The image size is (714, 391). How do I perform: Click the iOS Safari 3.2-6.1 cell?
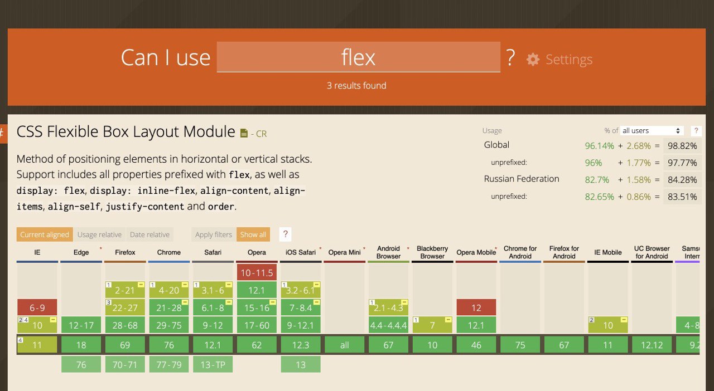301,290
